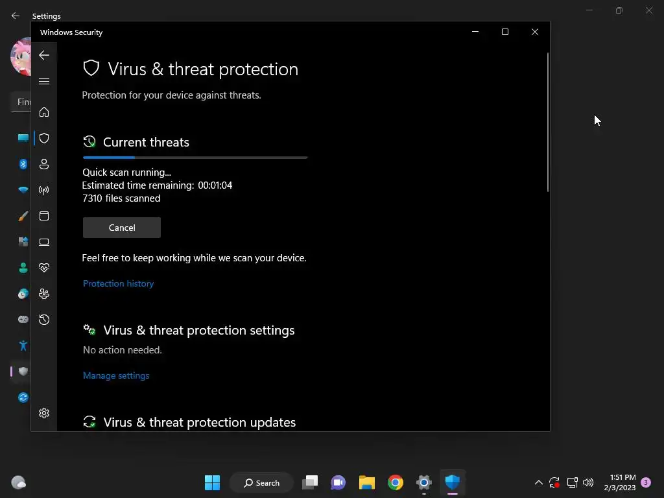Close the Windows Security window
Screen dimensions: 664x498
(535, 32)
